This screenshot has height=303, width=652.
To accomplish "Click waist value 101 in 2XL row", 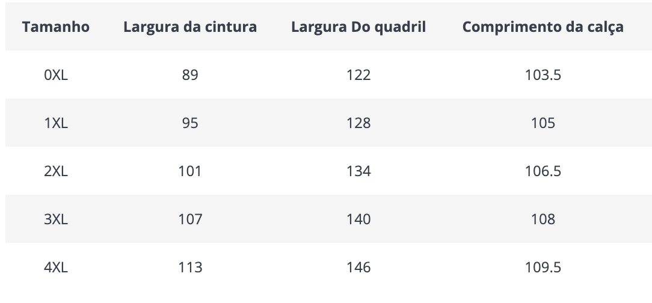I will tap(190, 171).
